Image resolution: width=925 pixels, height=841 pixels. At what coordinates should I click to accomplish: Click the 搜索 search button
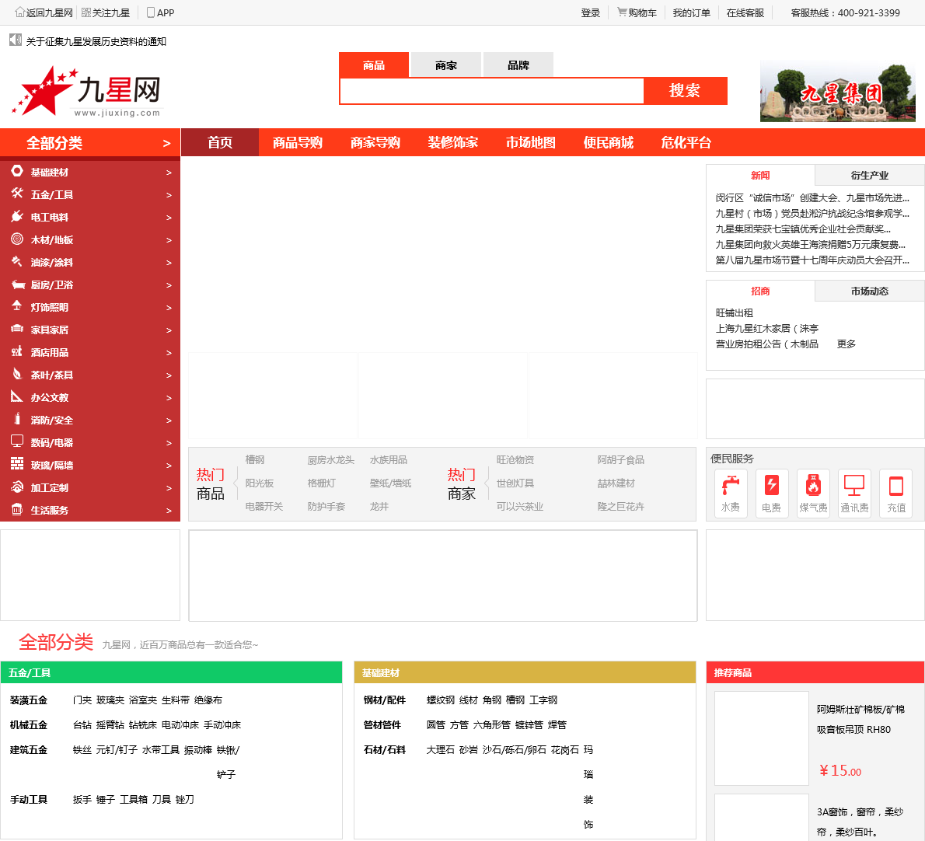click(685, 90)
